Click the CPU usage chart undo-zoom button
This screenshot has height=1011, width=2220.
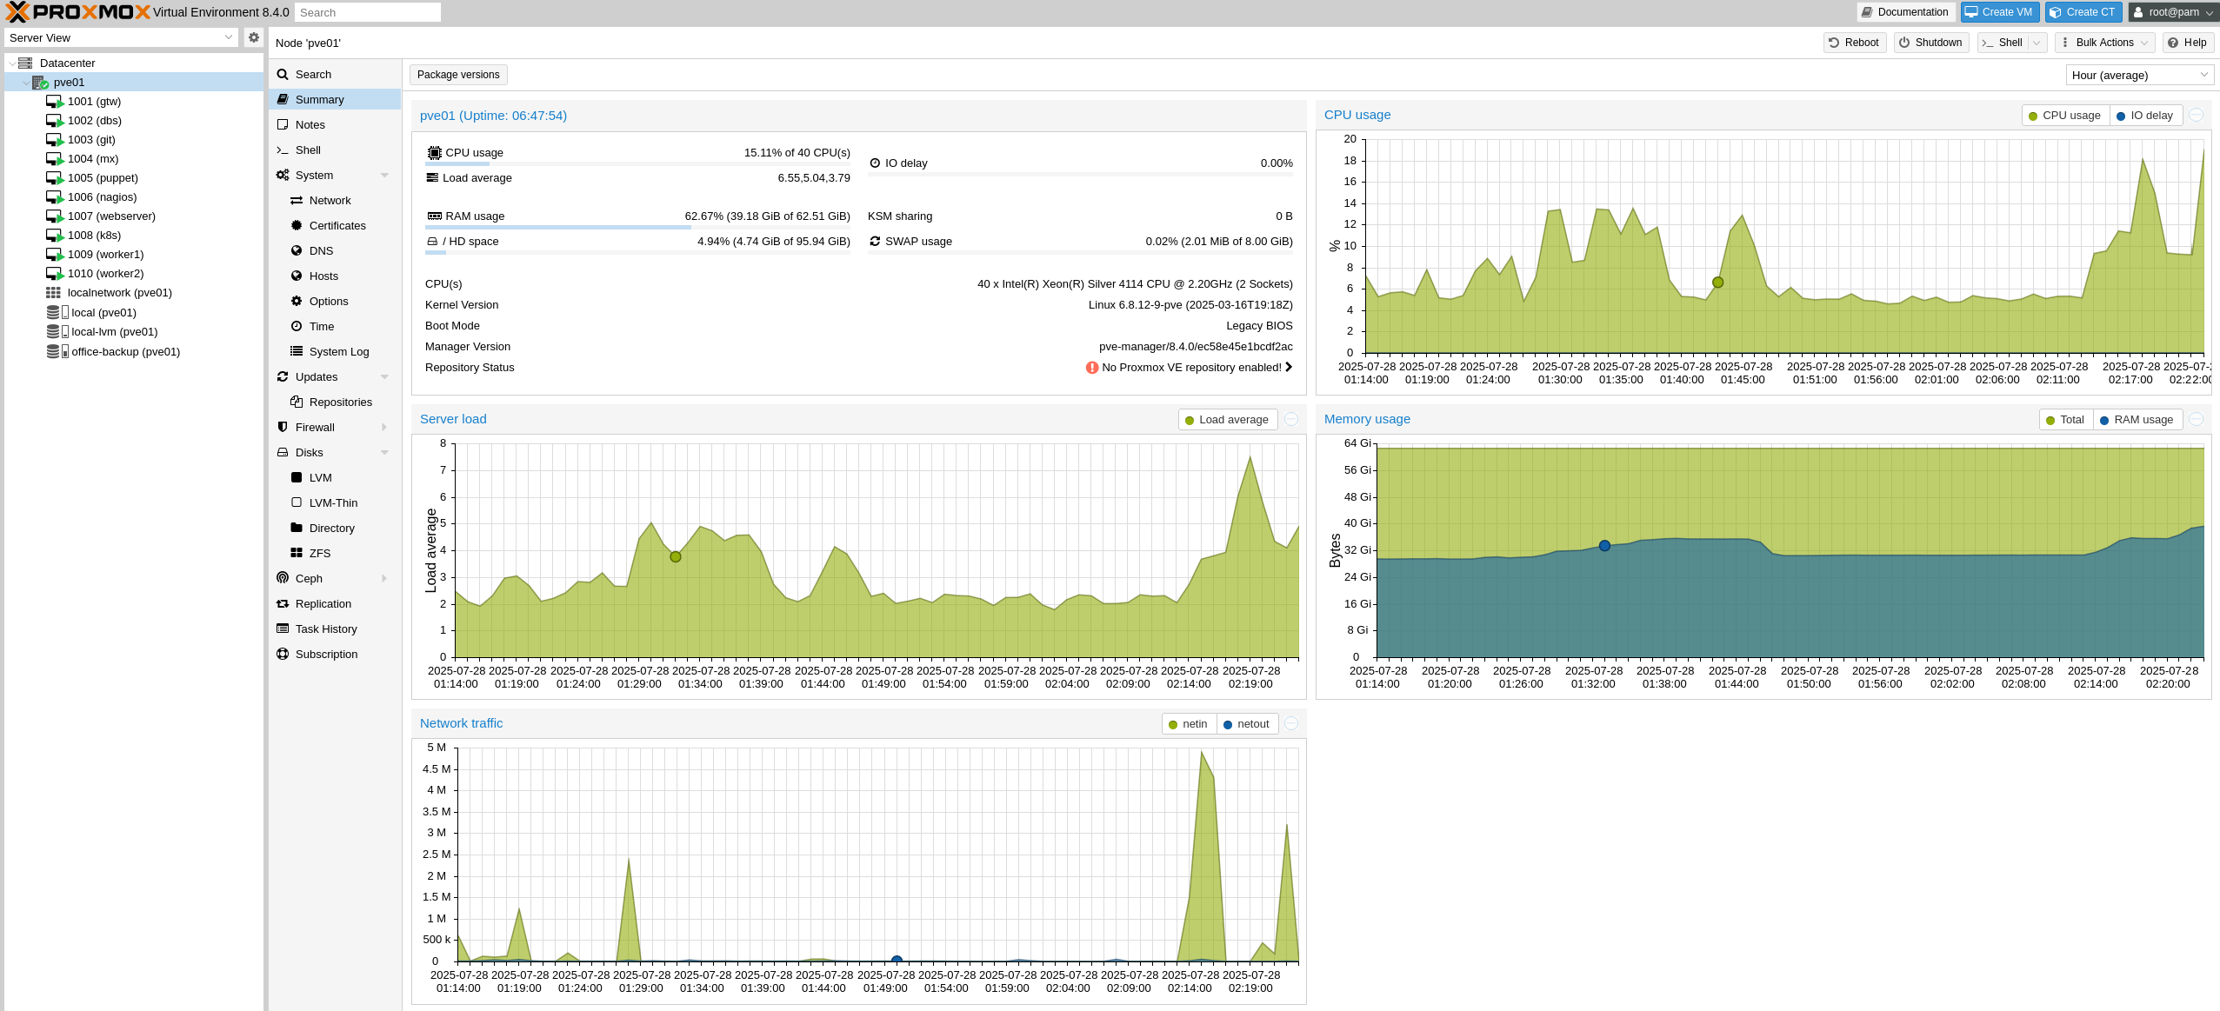coord(2196,116)
